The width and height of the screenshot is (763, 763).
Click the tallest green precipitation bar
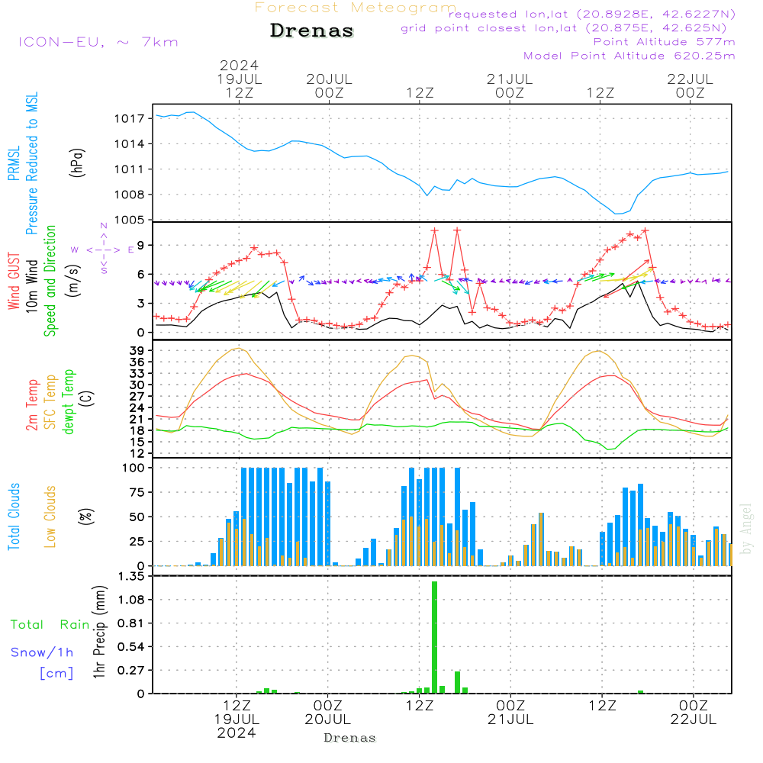[434, 636]
